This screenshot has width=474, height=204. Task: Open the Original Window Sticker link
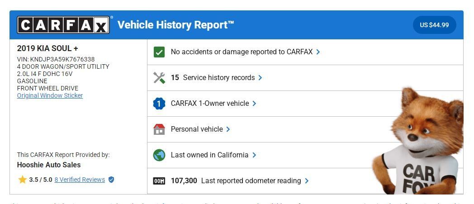point(50,95)
